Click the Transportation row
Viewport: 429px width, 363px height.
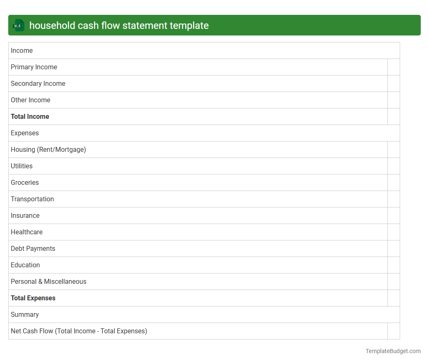click(32, 199)
